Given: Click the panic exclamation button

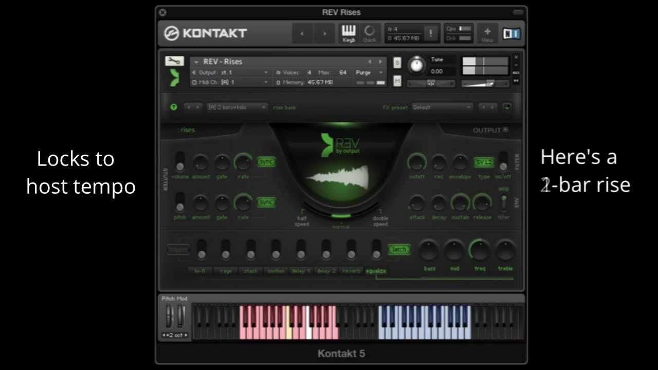Looking at the screenshot, I should (431, 33).
